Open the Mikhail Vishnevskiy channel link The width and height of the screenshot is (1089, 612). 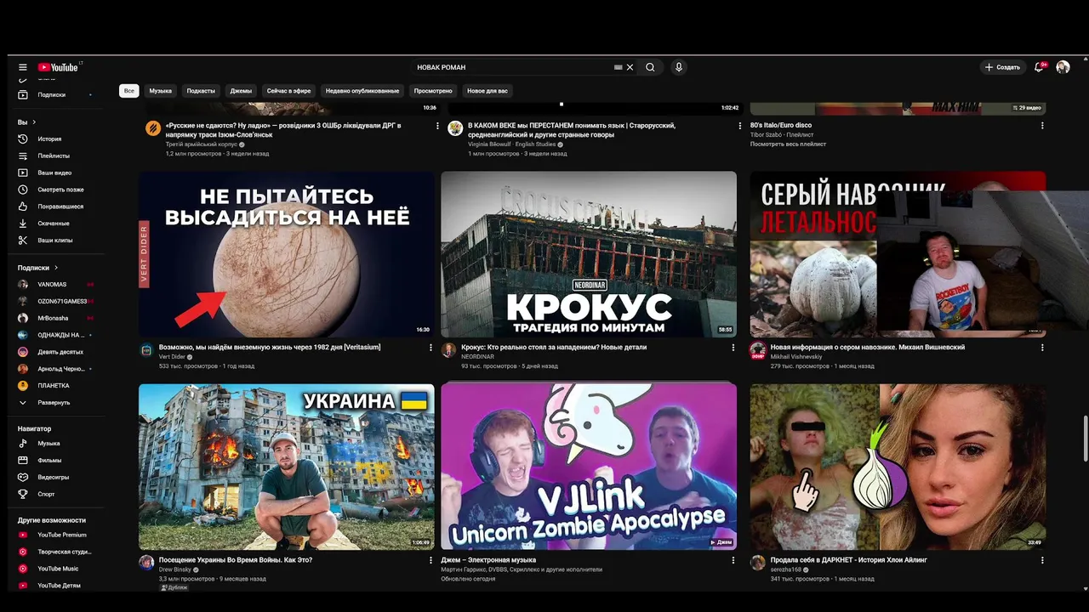(x=796, y=357)
